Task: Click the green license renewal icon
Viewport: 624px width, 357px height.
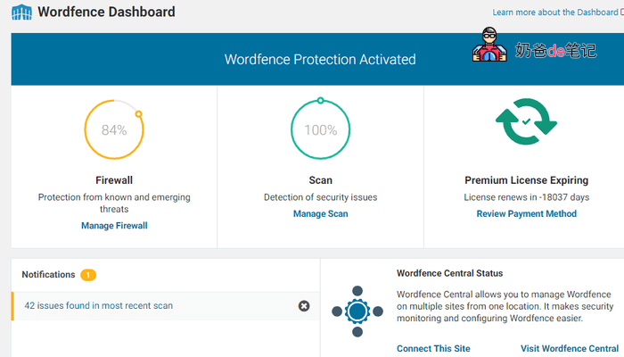Action: (526, 122)
